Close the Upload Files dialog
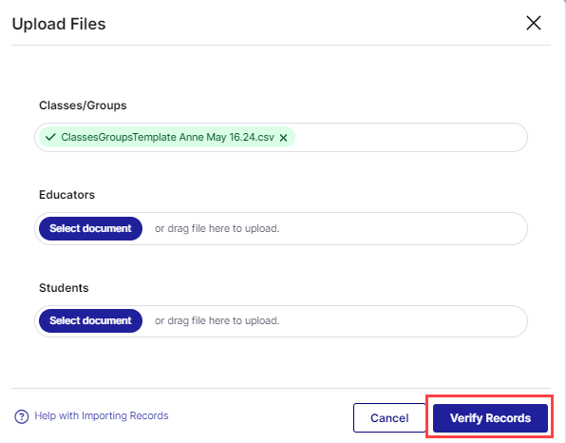 tap(533, 23)
